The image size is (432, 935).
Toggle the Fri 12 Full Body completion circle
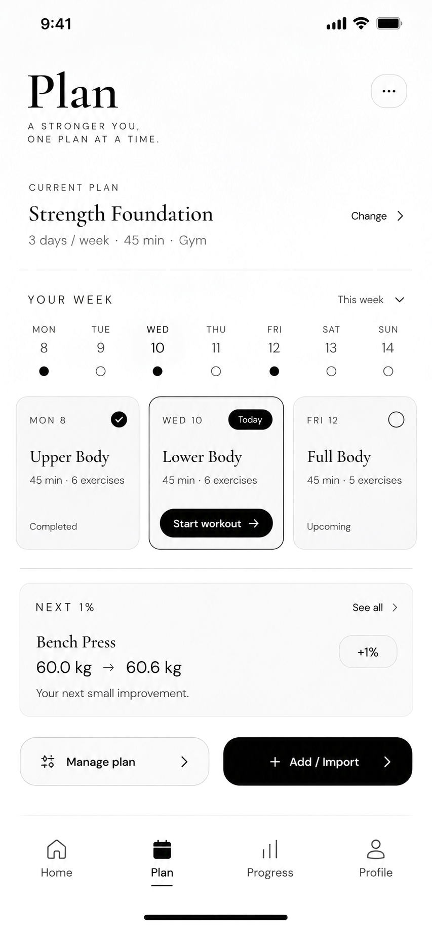pyautogui.click(x=396, y=420)
